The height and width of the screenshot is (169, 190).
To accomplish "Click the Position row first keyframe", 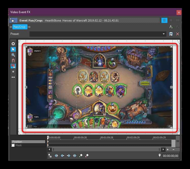I will pos(48,141).
